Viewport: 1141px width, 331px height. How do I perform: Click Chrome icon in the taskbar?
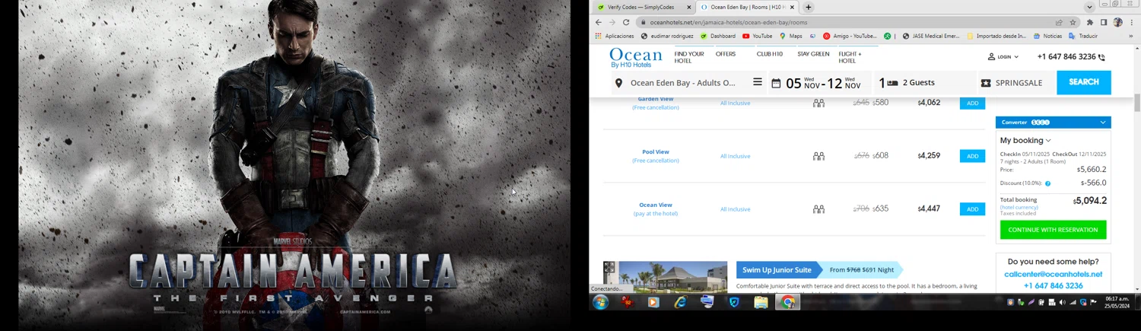pos(787,302)
